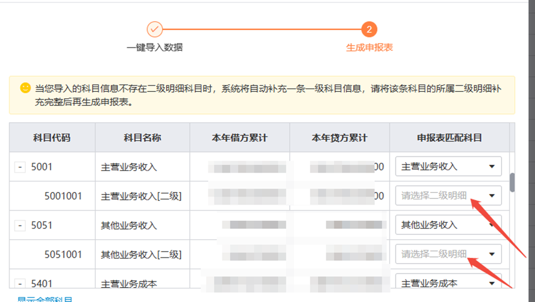The width and height of the screenshot is (535, 302).
Task: Select the 生成申报表 step label
Action: [x=369, y=47]
